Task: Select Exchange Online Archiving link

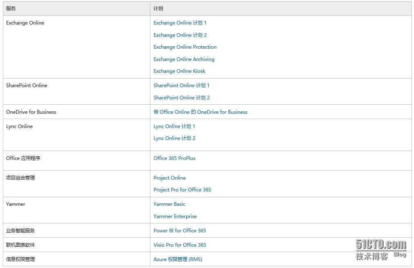Action: [184, 59]
